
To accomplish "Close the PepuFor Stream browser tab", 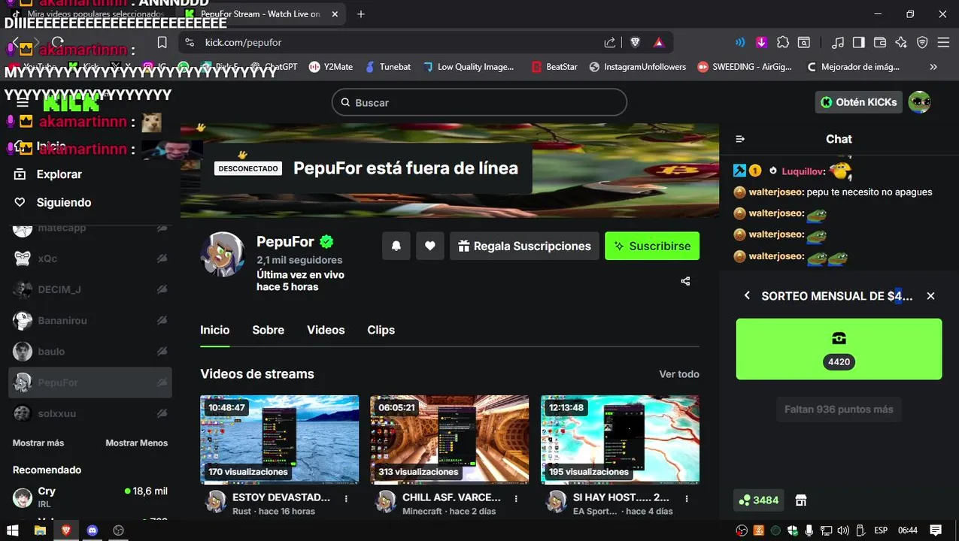I will 335,14.
